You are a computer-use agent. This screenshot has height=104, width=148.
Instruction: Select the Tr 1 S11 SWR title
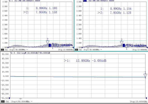click(24, 1)
